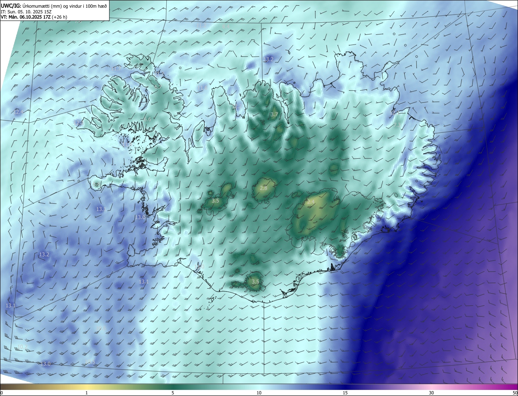Click the "6.6" value on the map
Viewport: 518px width, 396px height.
coord(147,119)
